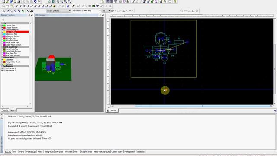Click the Print icon in the toolbar

click(19, 2)
